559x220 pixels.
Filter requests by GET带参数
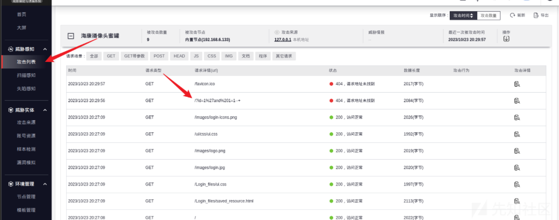click(x=135, y=56)
